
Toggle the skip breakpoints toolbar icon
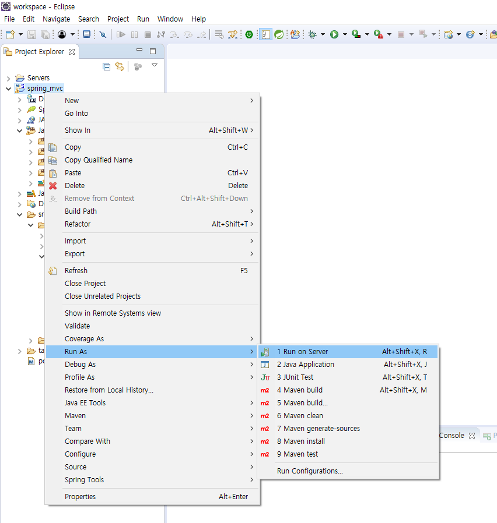coord(102,35)
